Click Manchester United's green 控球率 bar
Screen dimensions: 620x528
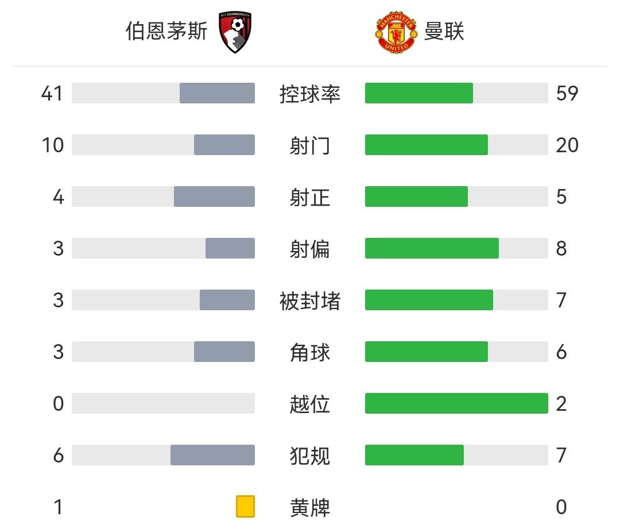(418, 93)
